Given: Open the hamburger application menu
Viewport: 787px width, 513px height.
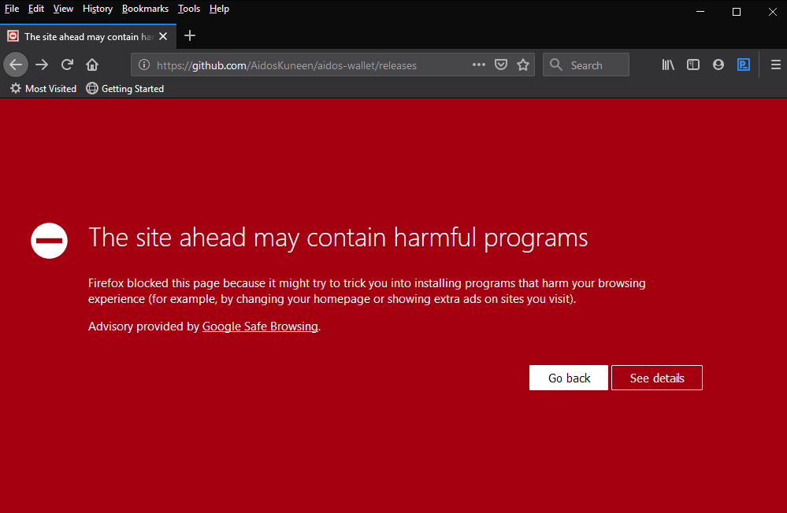Looking at the screenshot, I should pyautogui.click(x=775, y=65).
